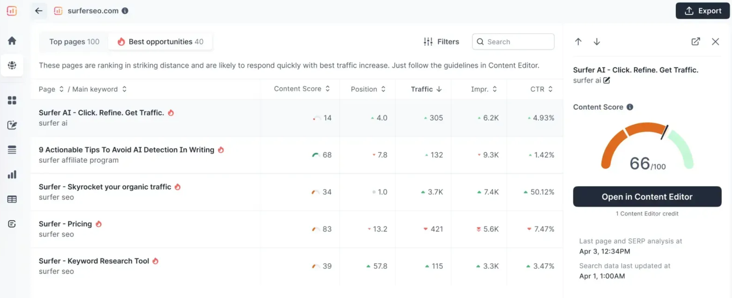
Task: Click the content score 83 cell
Action: [x=322, y=229]
